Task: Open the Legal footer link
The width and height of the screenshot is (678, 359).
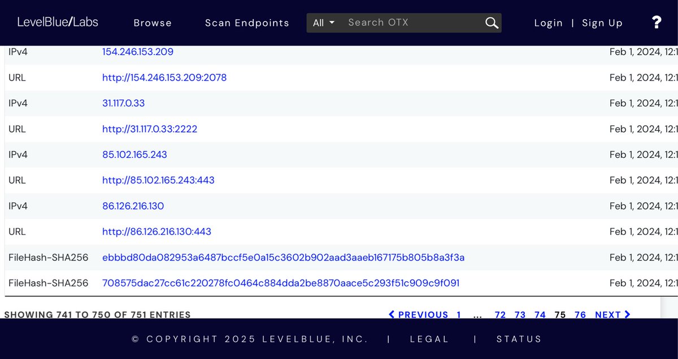Action: [431, 339]
